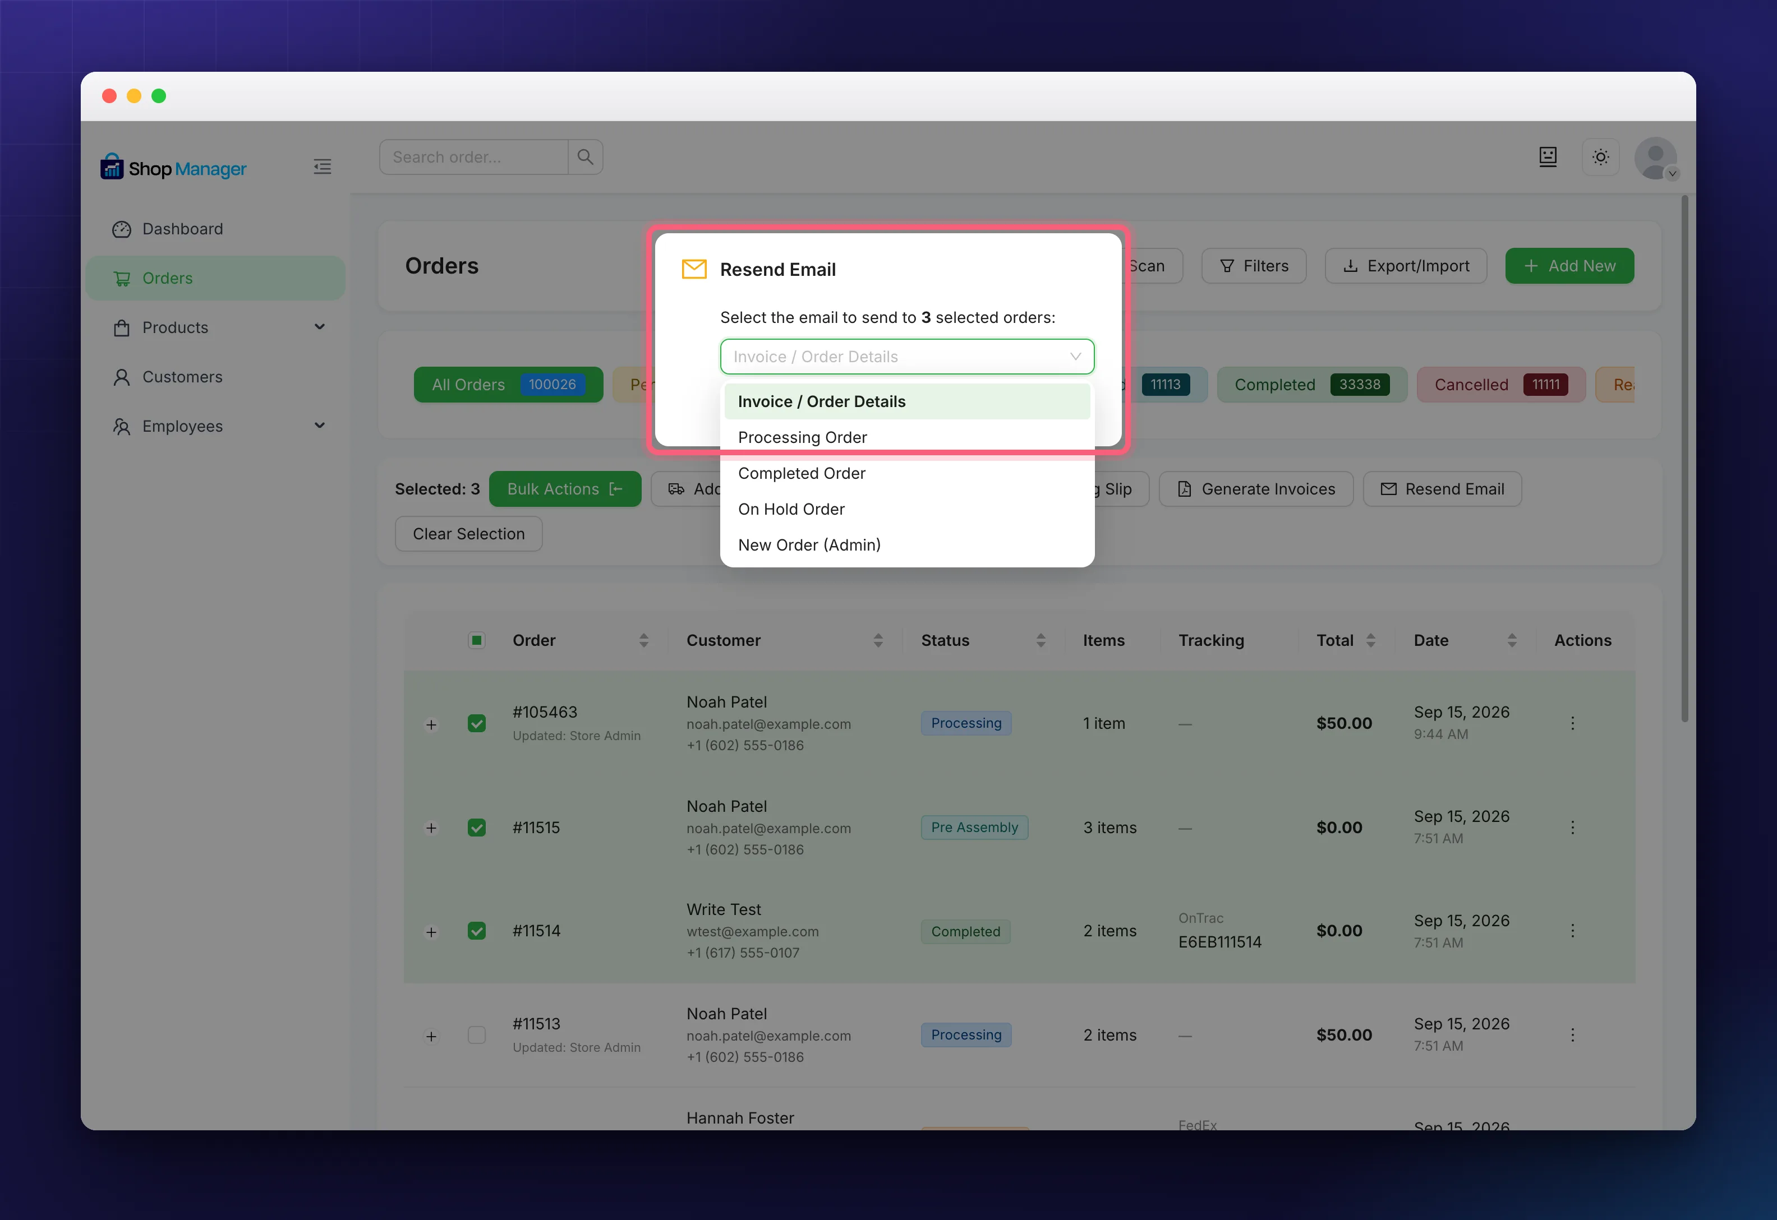
Task: Choose Completed Order email option
Action: [x=907, y=473]
